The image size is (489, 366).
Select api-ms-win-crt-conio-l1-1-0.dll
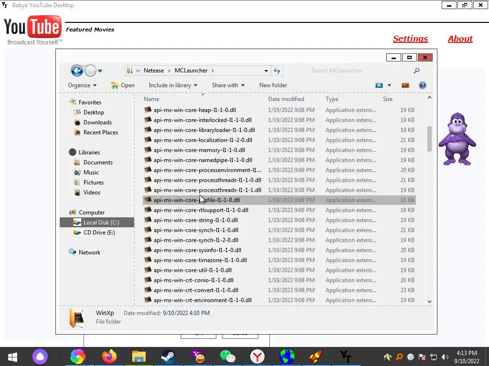pyautogui.click(x=279, y=280)
